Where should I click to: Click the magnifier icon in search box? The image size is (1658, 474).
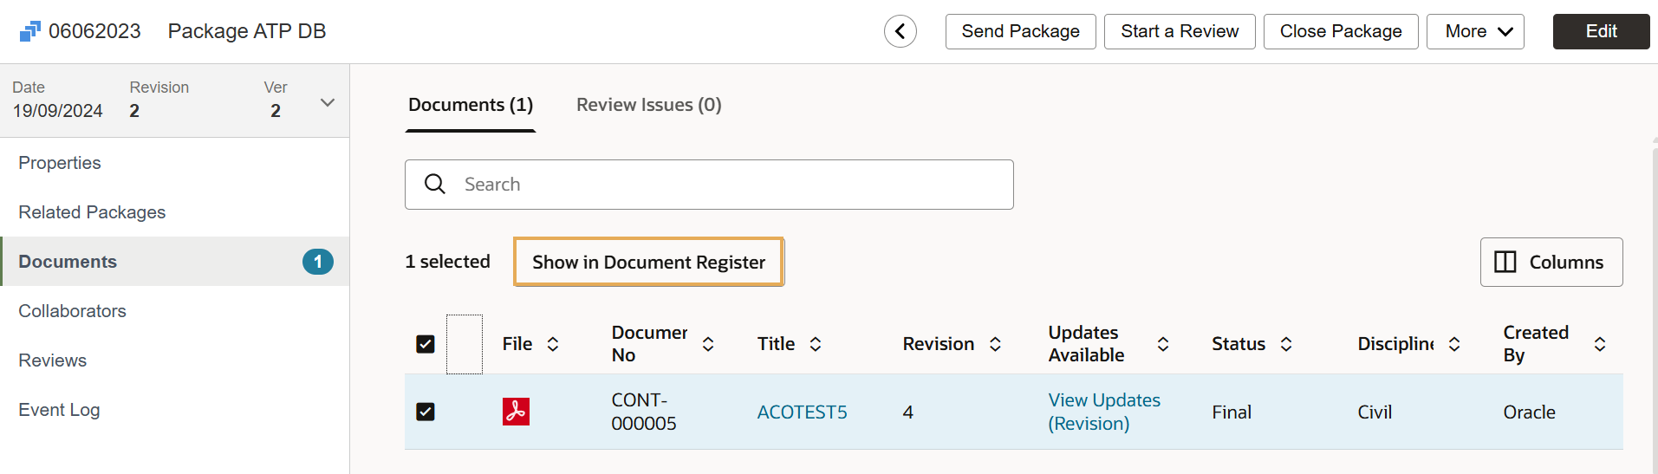[435, 185]
